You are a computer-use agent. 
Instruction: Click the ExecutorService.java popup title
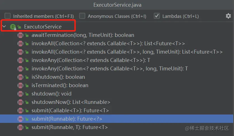[x=117, y=5]
